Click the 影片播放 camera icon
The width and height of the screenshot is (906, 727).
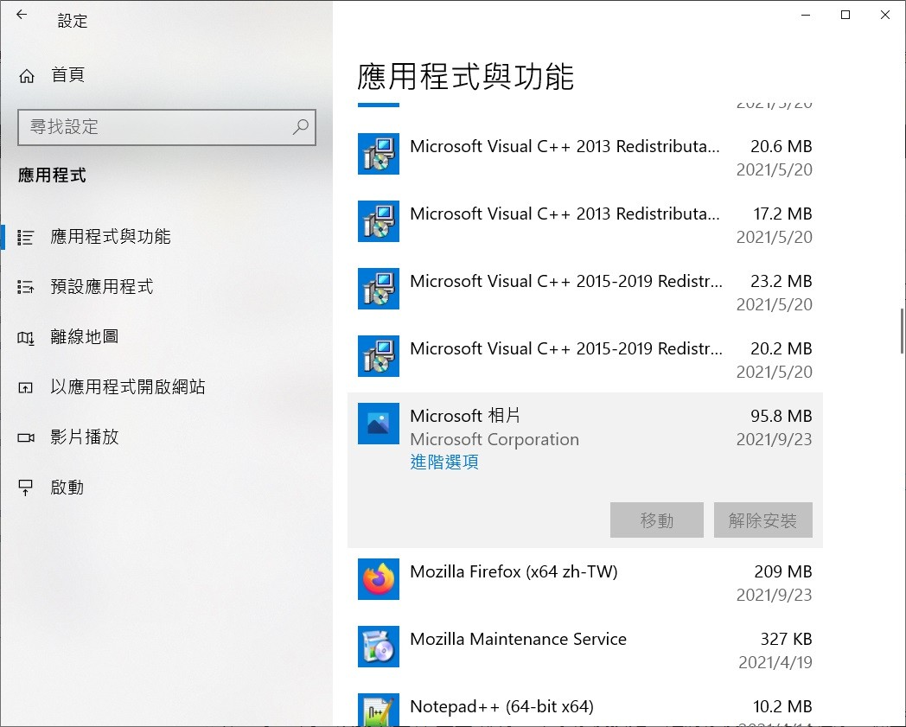point(25,437)
